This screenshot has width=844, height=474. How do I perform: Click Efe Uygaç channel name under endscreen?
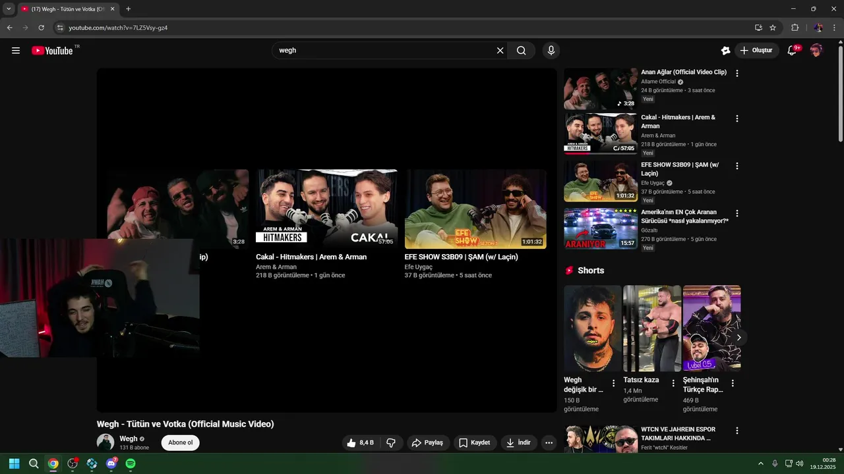(419, 267)
